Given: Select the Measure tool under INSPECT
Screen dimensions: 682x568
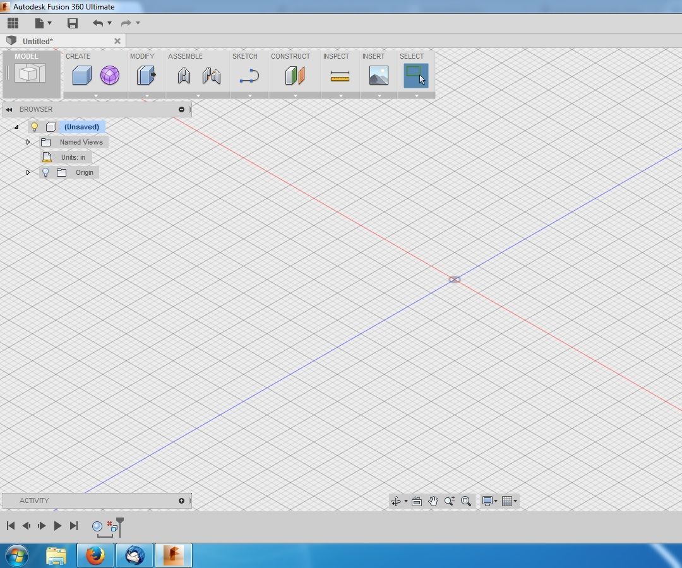Looking at the screenshot, I should point(340,76).
